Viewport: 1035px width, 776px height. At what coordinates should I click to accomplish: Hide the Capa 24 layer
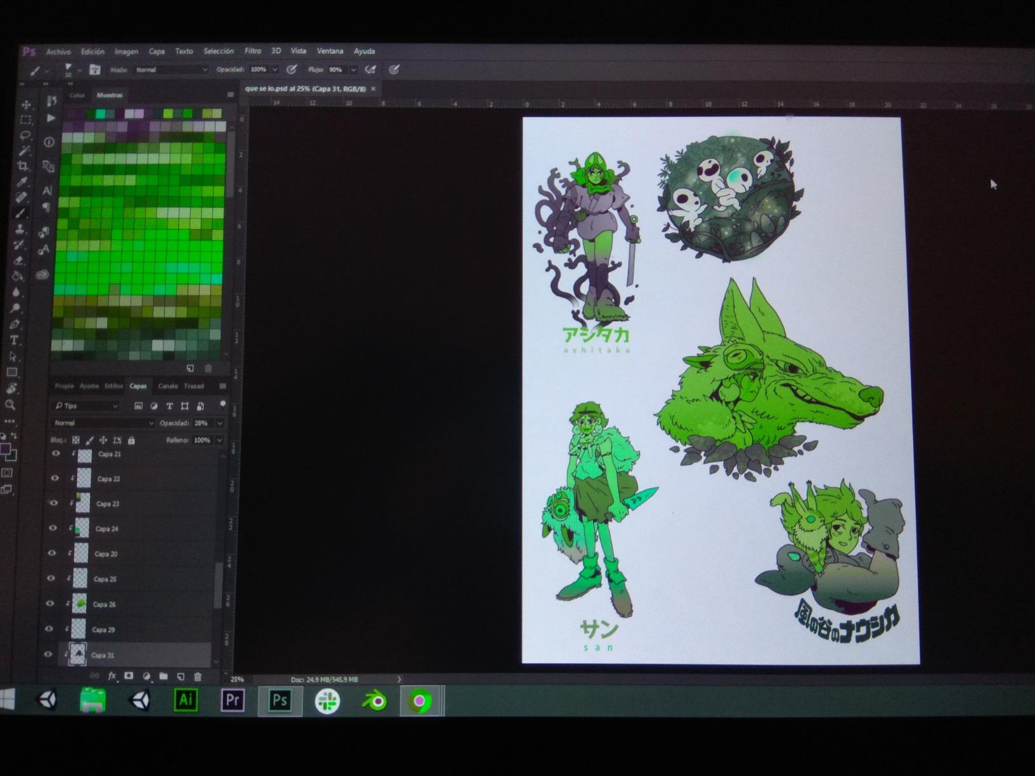(x=53, y=527)
